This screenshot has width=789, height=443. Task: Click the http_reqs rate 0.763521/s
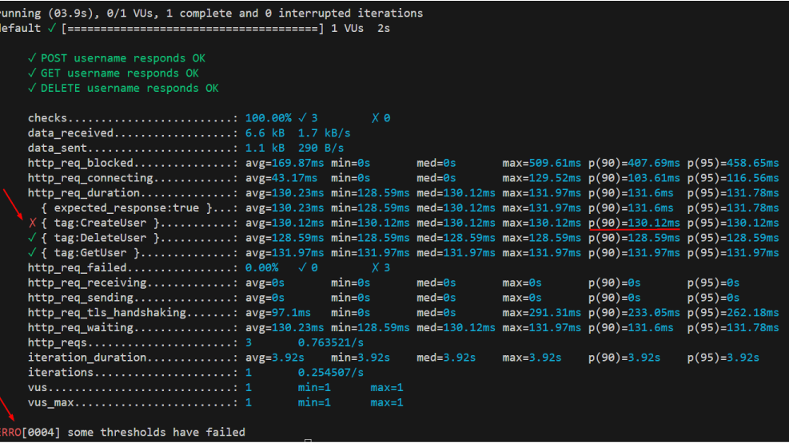coord(331,343)
